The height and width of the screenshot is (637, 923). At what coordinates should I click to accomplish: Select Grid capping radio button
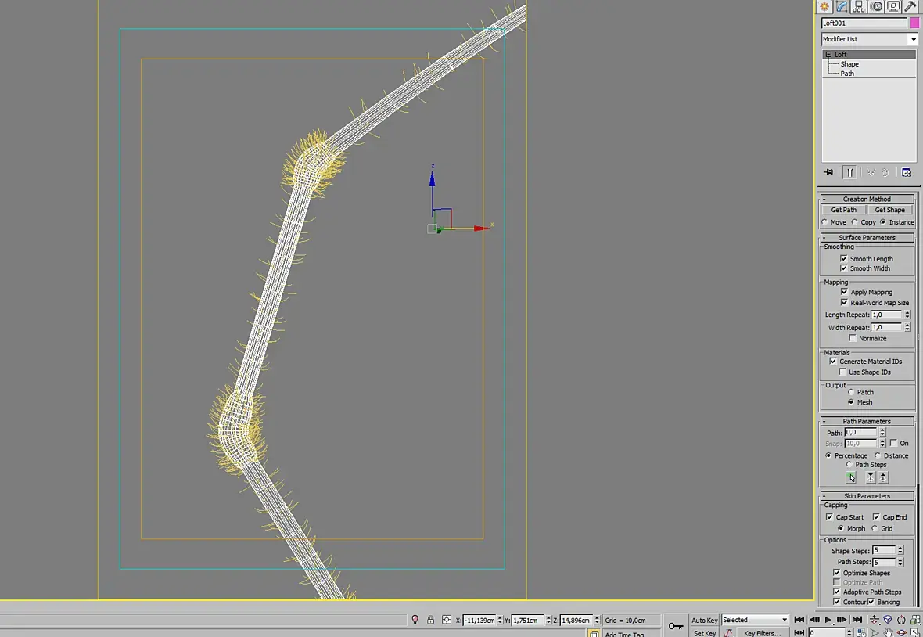coord(875,528)
